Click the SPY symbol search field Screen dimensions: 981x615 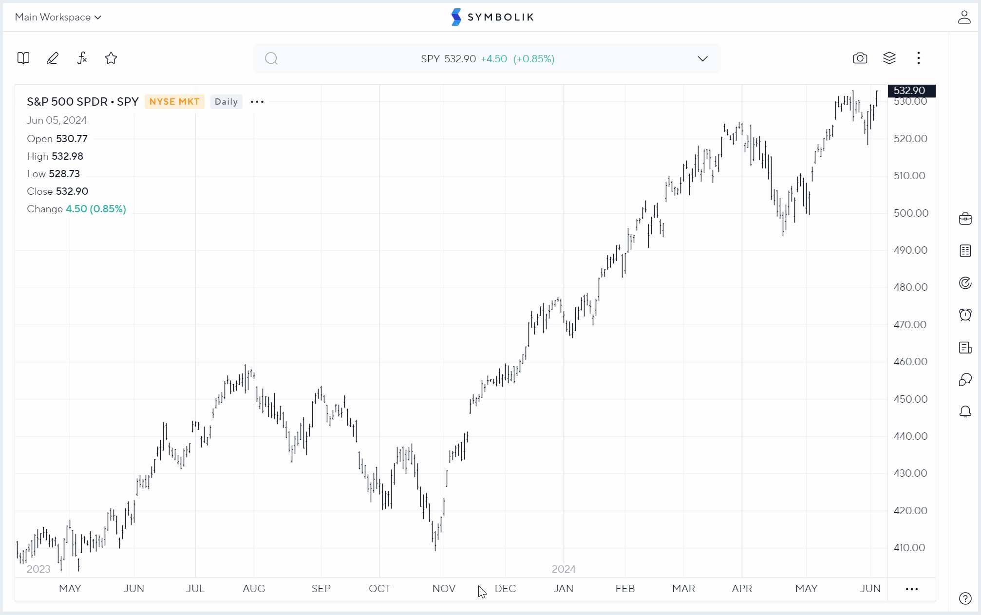pos(487,58)
